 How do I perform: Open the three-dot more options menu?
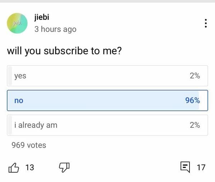(206, 23)
